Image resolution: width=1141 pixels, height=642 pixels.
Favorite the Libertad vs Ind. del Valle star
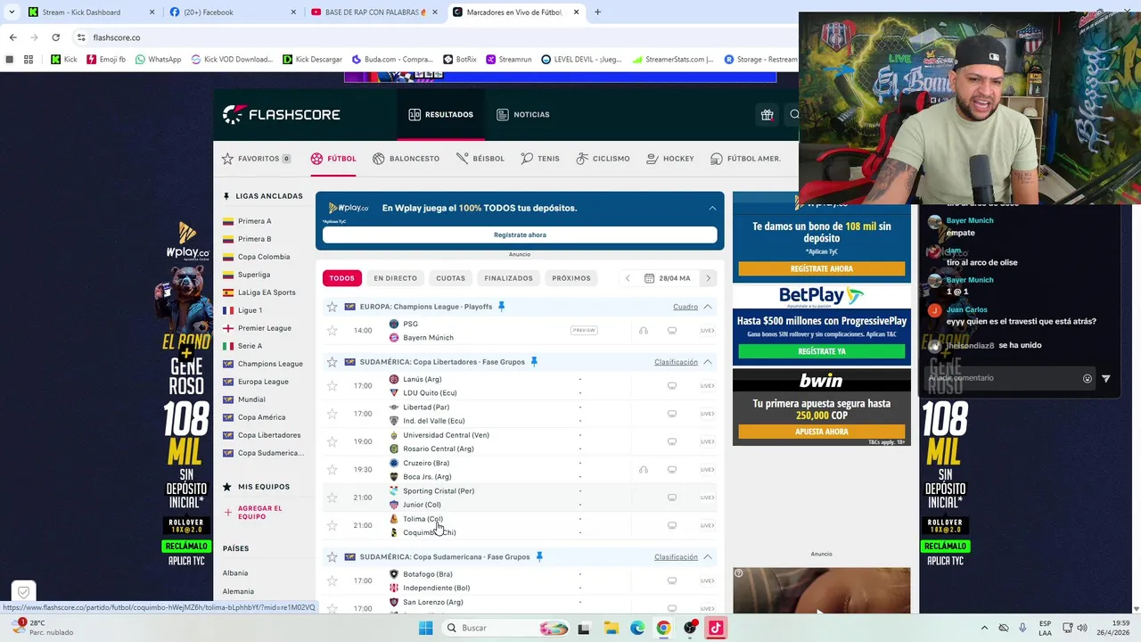pyautogui.click(x=332, y=414)
